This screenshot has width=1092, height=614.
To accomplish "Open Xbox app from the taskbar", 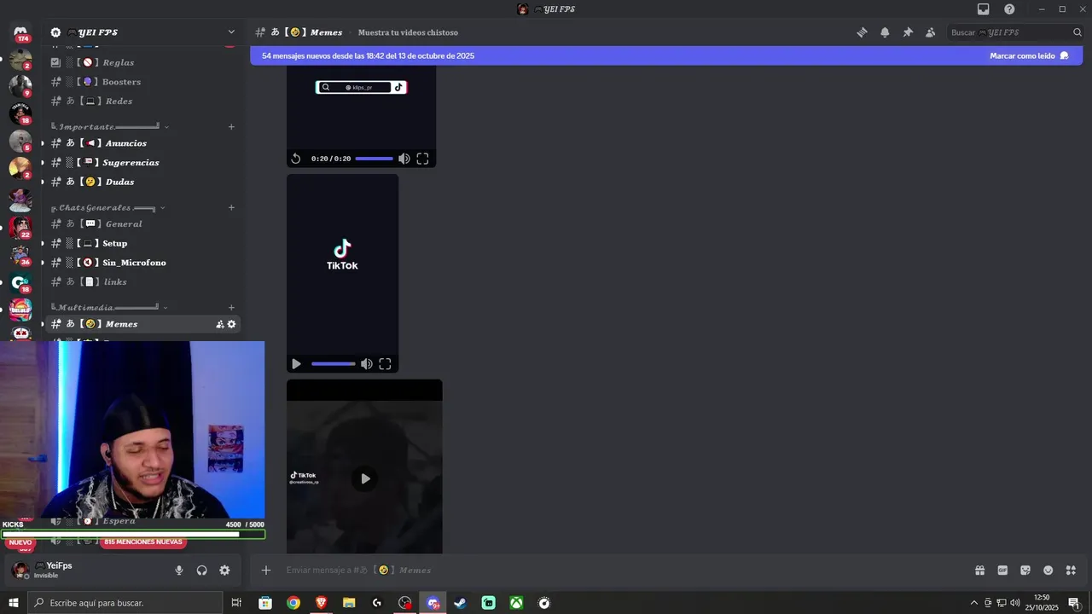I will tap(517, 603).
